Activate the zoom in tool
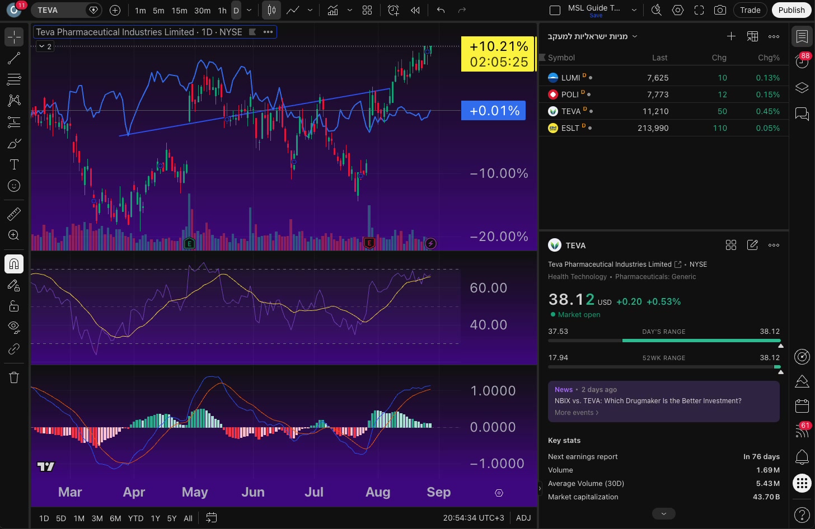 coord(14,235)
